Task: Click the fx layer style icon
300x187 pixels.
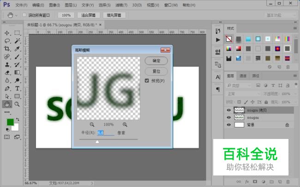Action: tap(247, 181)
